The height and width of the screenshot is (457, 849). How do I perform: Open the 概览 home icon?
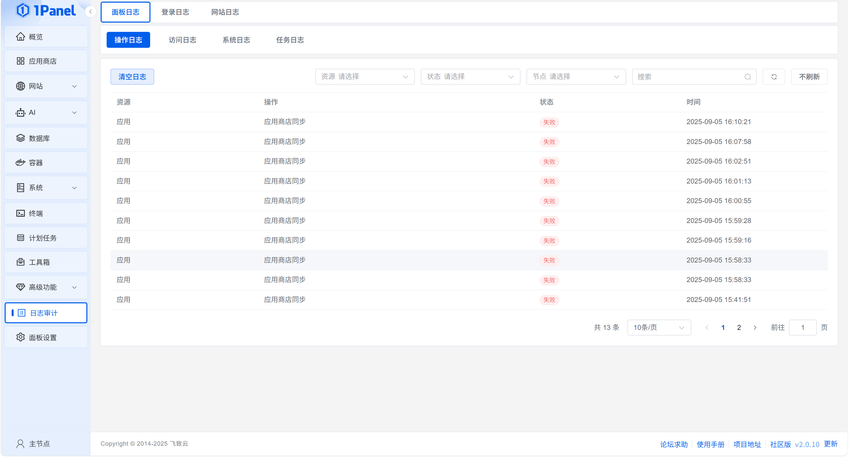click(21, 37)
